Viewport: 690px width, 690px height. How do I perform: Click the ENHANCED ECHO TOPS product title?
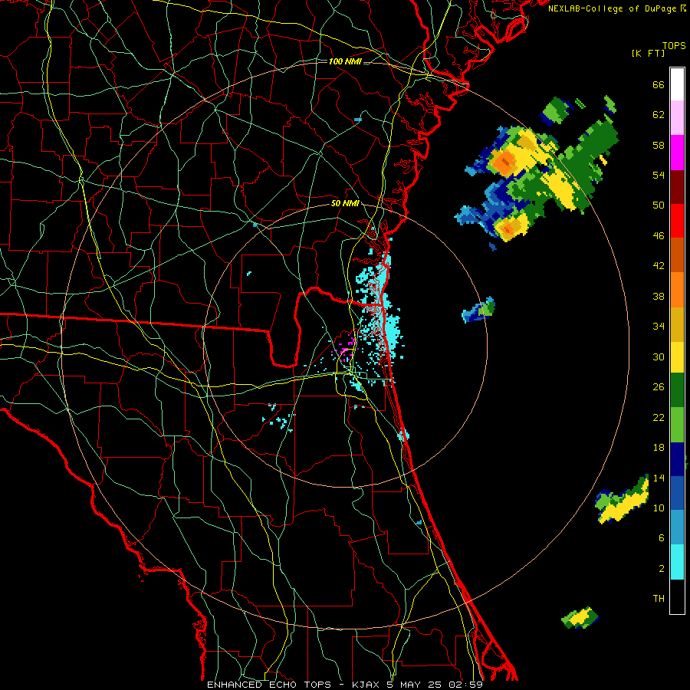(269, 685)
